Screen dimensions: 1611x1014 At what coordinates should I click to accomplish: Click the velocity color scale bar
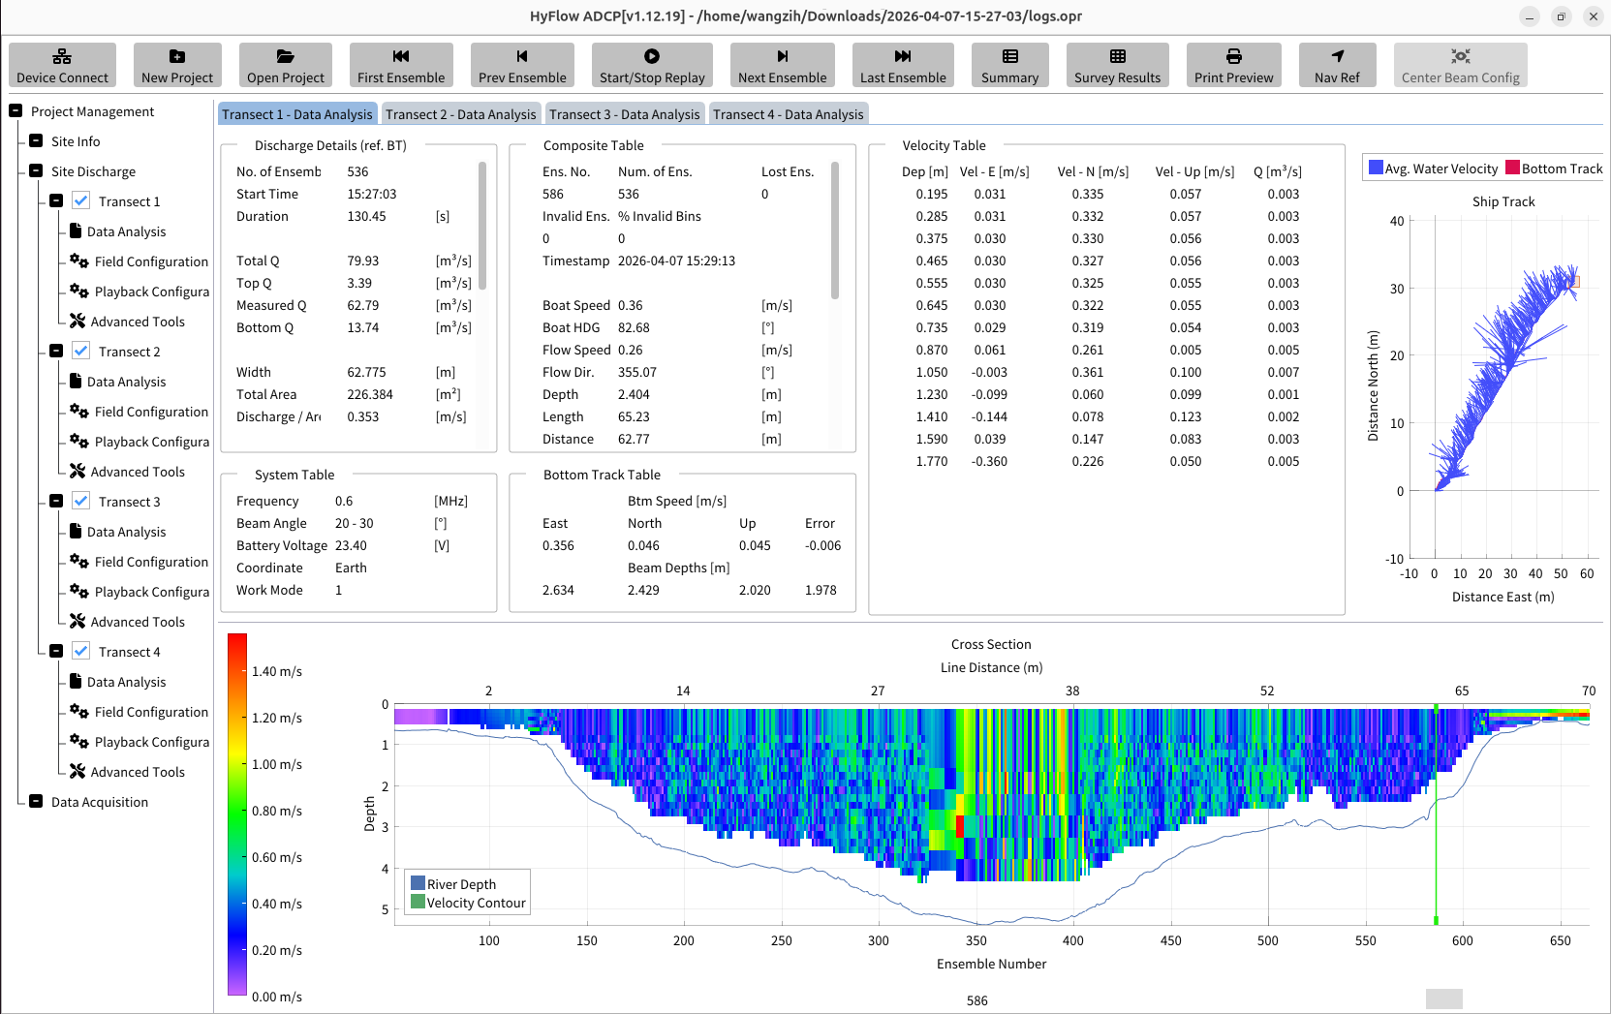pyautogui.click(x=237, y=814)
